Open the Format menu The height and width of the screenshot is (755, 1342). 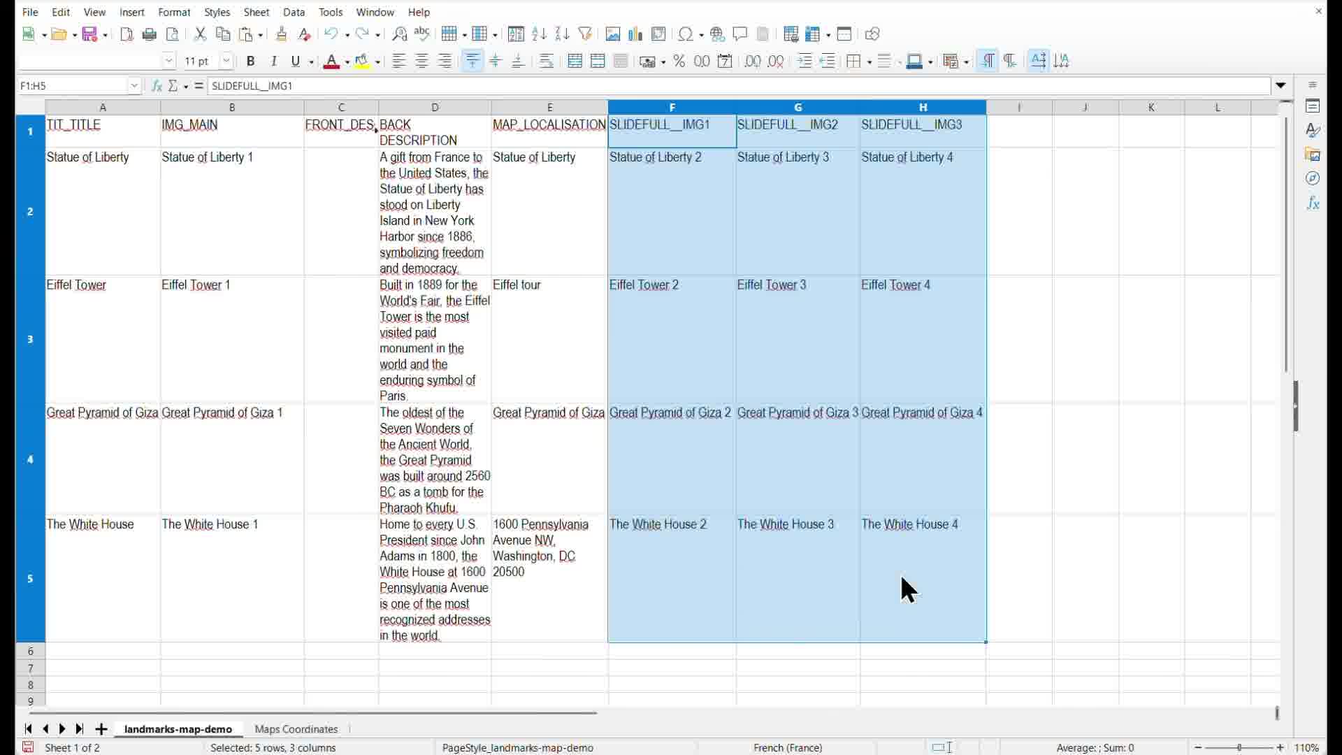click(x=175, y=12)
